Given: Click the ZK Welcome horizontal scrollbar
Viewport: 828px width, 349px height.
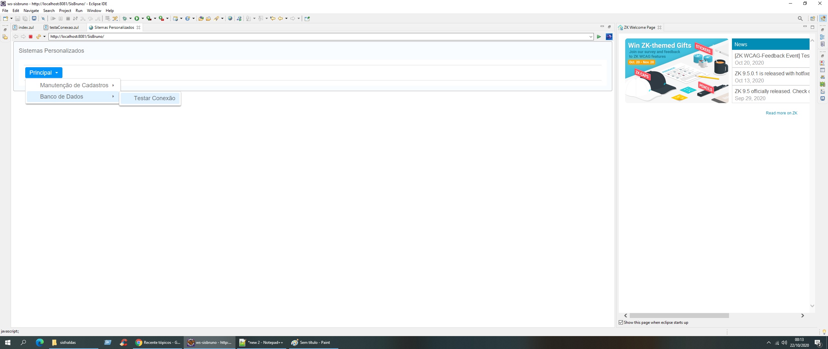Looking at the screenshot, I should pos(679,315).
